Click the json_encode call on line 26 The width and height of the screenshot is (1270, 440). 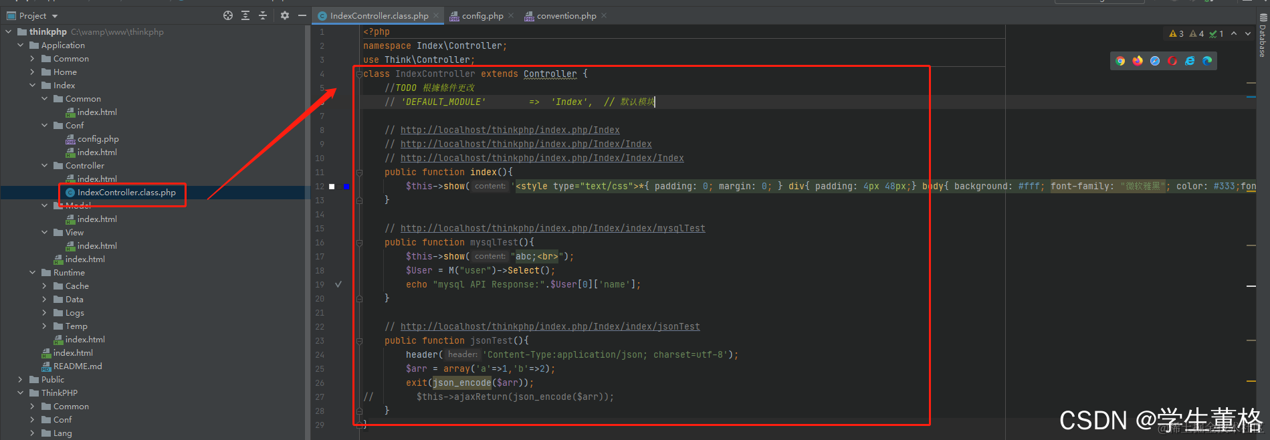click(x=462, y=382)
